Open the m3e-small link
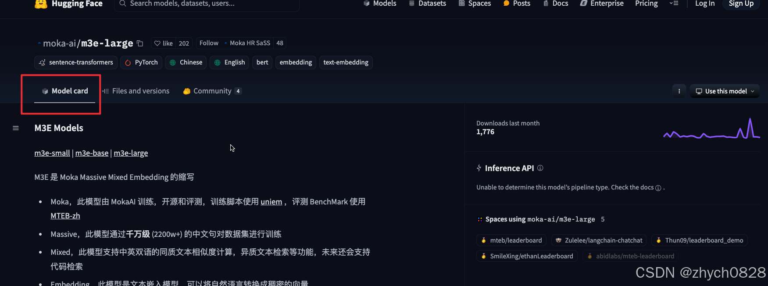The image size is (768, 286). click(x=52, y=153)
